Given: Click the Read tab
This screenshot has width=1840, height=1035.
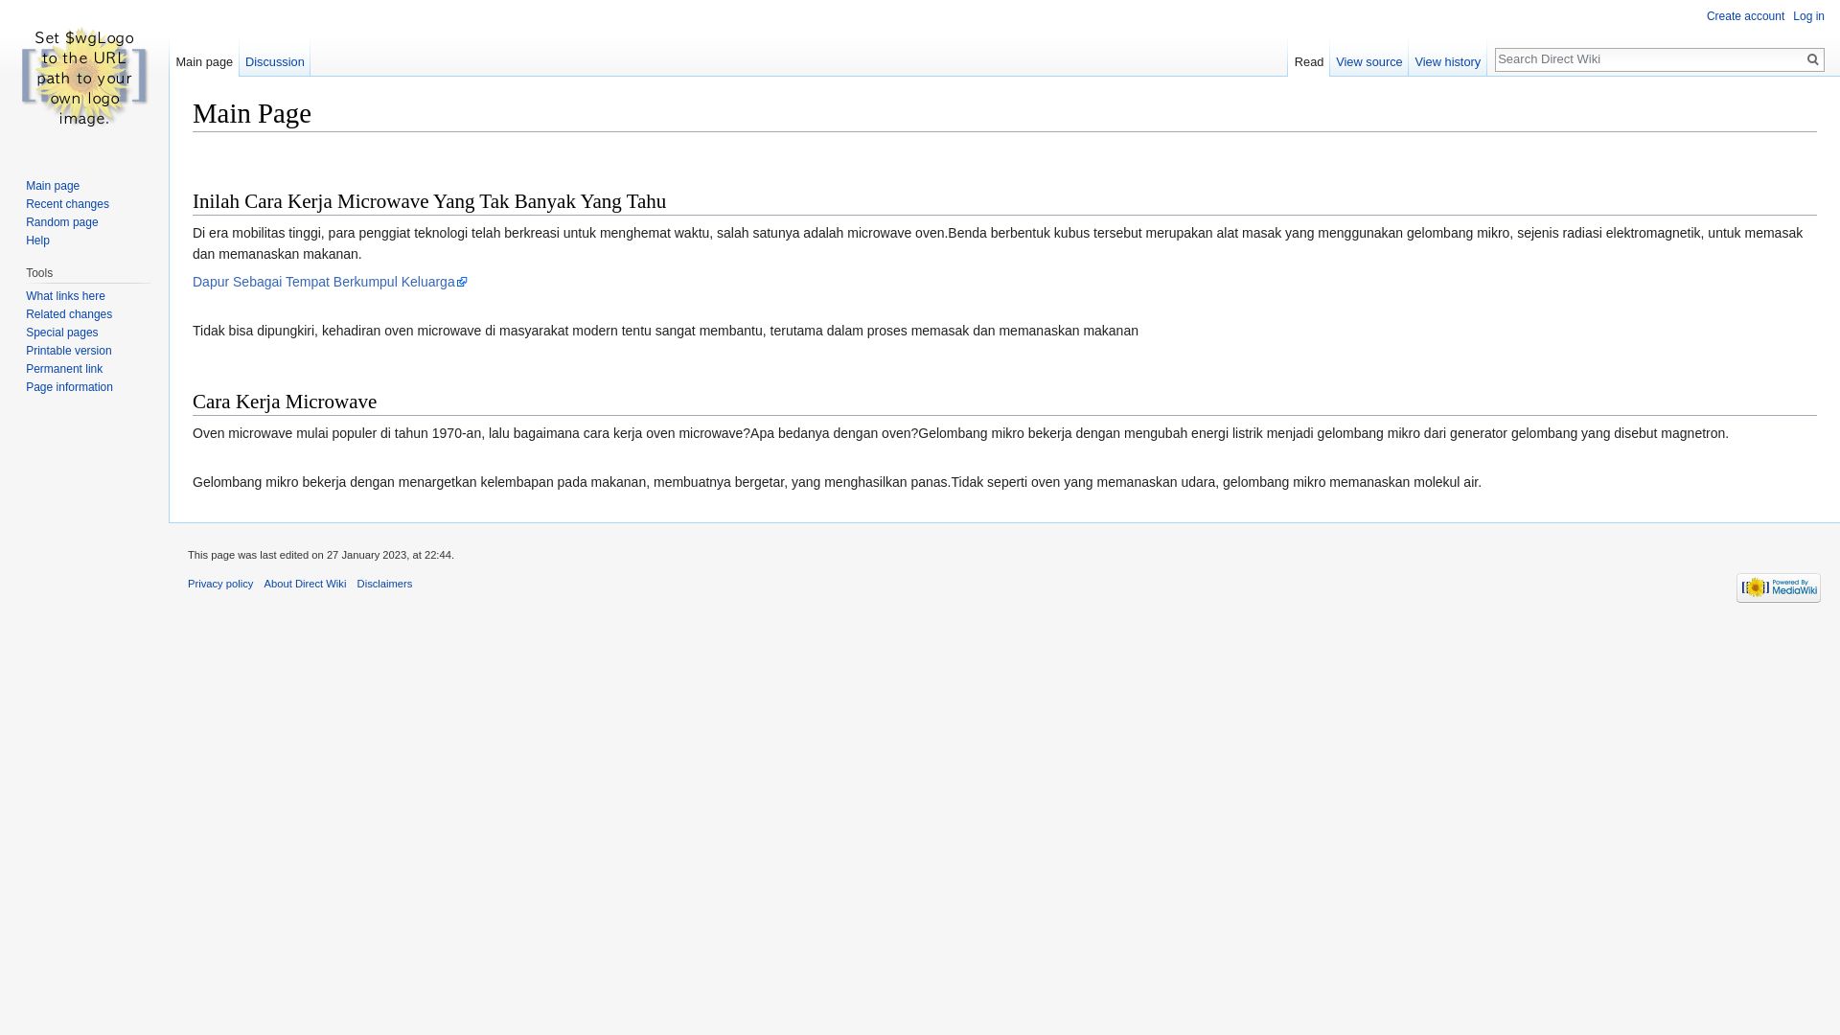Looking at the screenshot, I should coord(1308,60).
